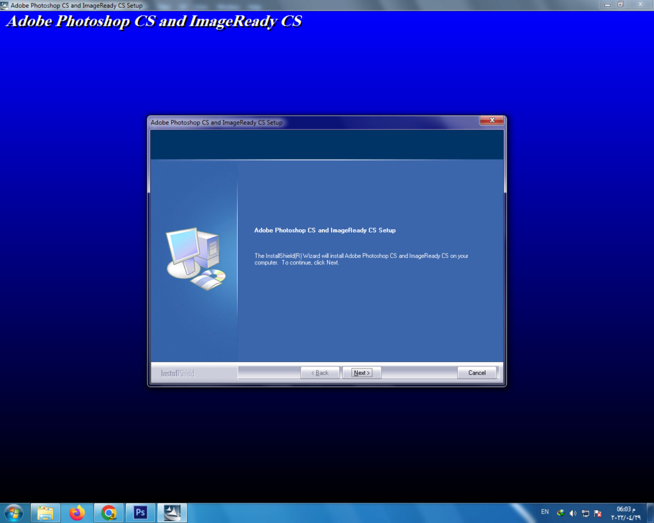Restore down the outer setup window
This screenshot has height=523, width=654.
620,4
